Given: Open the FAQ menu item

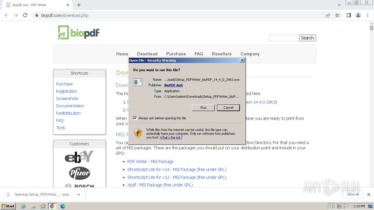Looking at the screenshot, I should (199, 54).
